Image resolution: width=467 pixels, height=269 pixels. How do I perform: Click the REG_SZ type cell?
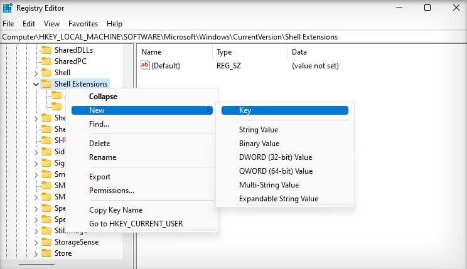click(228, 66)
